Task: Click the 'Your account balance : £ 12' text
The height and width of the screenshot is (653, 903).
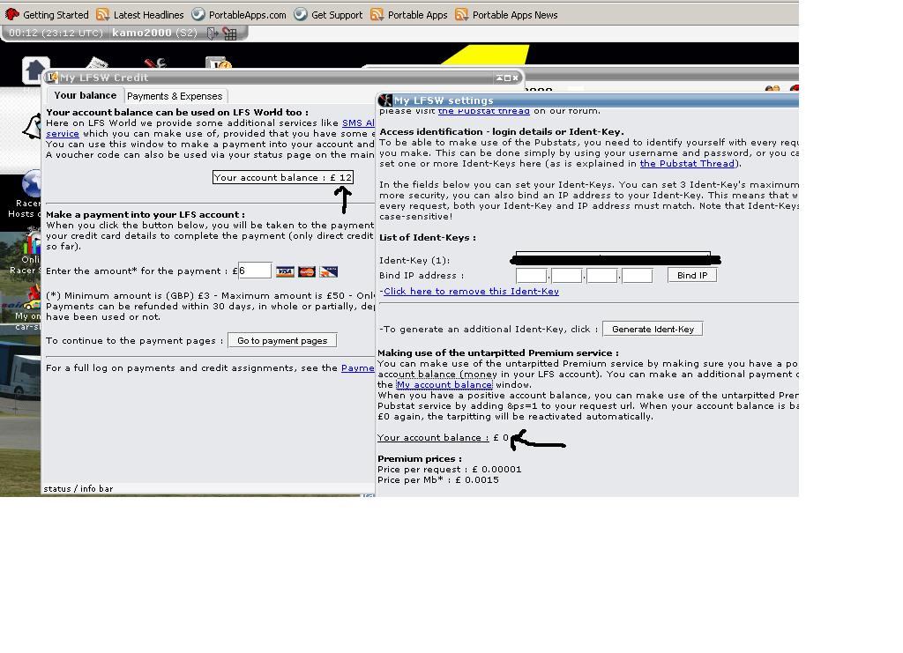Action: point(283,178)
